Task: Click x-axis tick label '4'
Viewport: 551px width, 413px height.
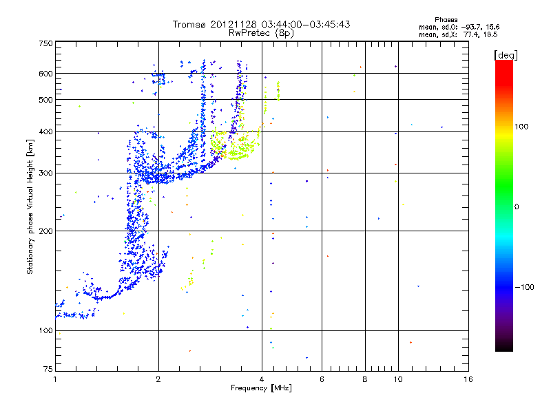Action: pos(262,379)
